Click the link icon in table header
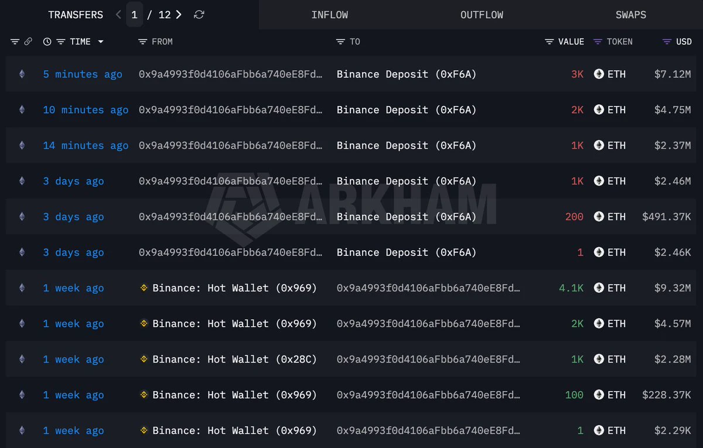This screenshot has height=448, width=703. point(28,42)
